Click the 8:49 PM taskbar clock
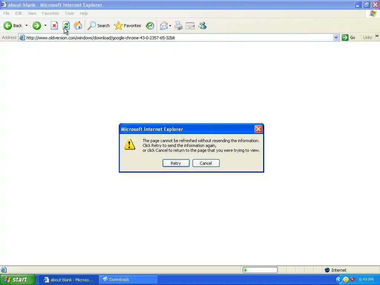The image size is (380, 285). (366, 279)
